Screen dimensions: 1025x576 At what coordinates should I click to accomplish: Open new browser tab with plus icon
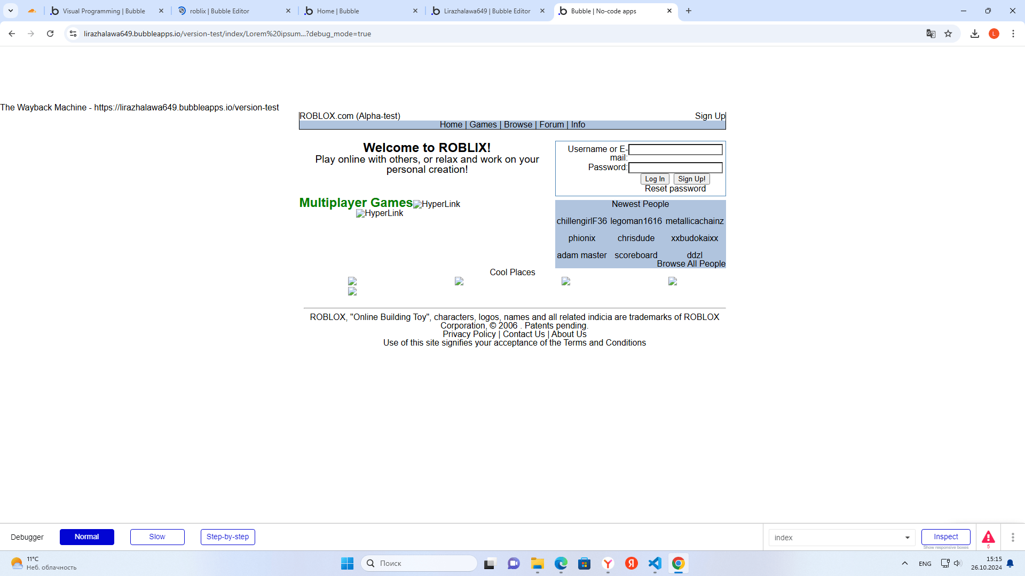[689, 11]
